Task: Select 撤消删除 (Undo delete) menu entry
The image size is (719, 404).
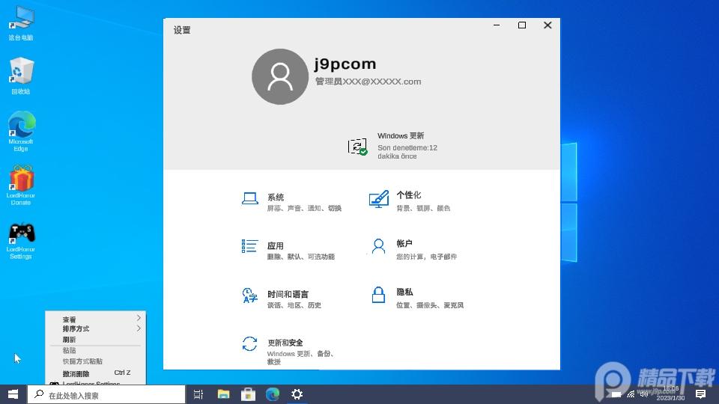Action: [76, 373]
